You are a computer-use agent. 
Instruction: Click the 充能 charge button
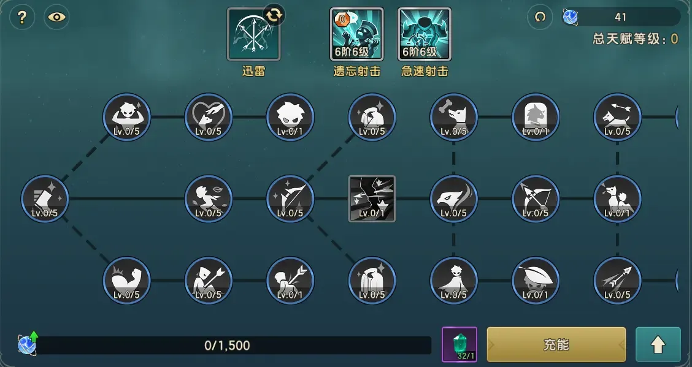[556, 344]
